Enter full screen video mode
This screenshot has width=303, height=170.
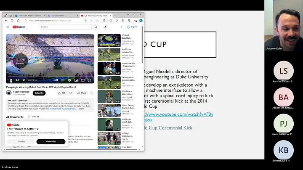(x=89, y=80)
